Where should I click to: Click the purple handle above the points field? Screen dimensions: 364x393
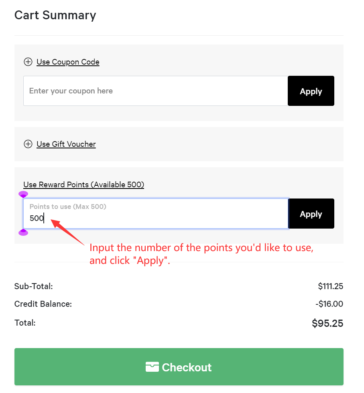[23, 194]
